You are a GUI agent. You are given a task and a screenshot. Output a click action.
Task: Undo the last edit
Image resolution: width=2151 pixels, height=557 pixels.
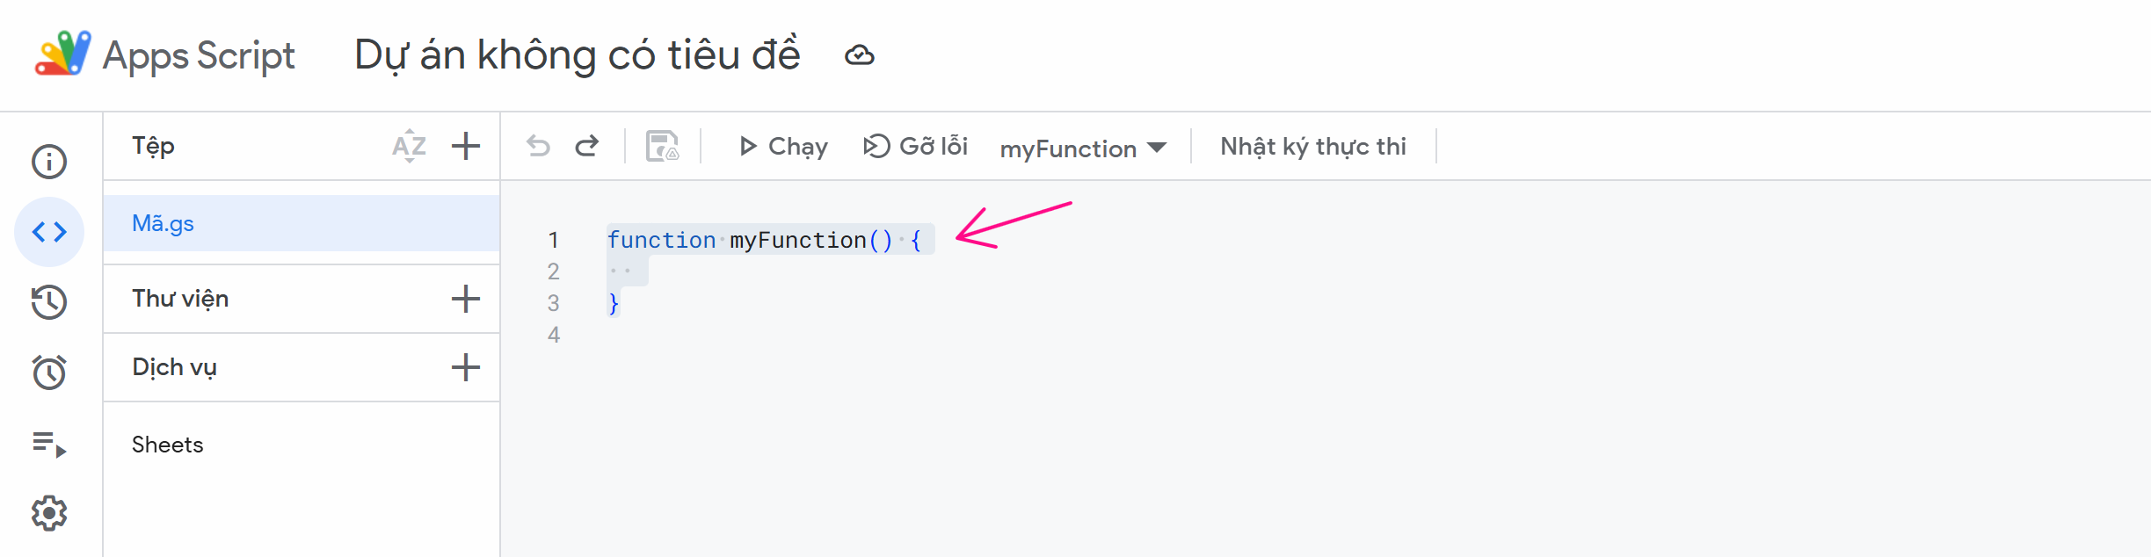pos(539,146)
